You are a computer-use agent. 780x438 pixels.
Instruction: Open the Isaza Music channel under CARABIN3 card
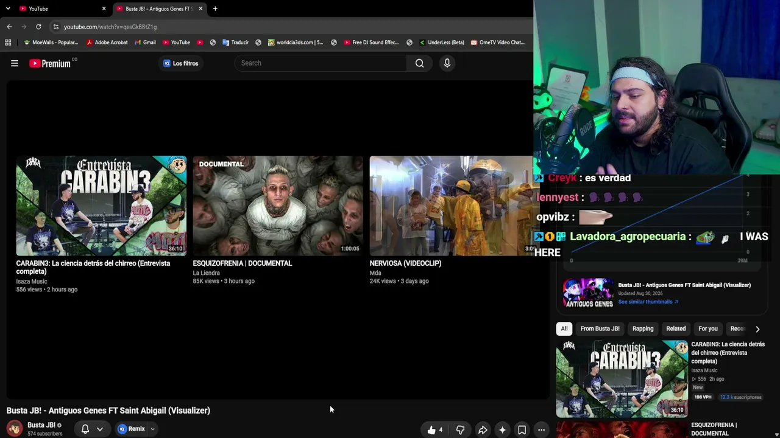tap(32, 282)
